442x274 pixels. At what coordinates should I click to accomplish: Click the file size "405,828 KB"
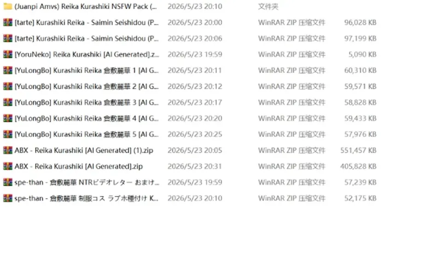[358, 166]
